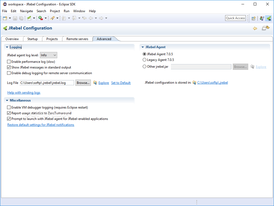Screen dimensions: 274x206
Task: Open the New wizard dropdown arrow
Action: (x=10, y=18)
